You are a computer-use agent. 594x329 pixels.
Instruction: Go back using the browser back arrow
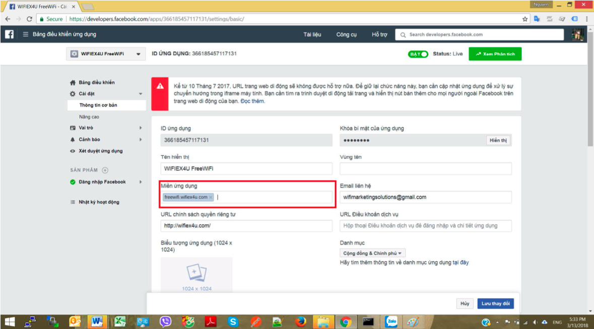tap(8, 19)
